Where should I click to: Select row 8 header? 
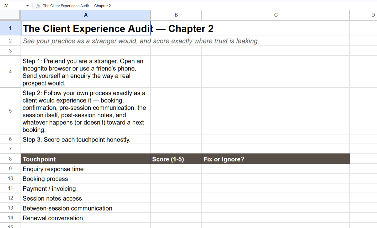pyautogui.click(x=10, y=159)
